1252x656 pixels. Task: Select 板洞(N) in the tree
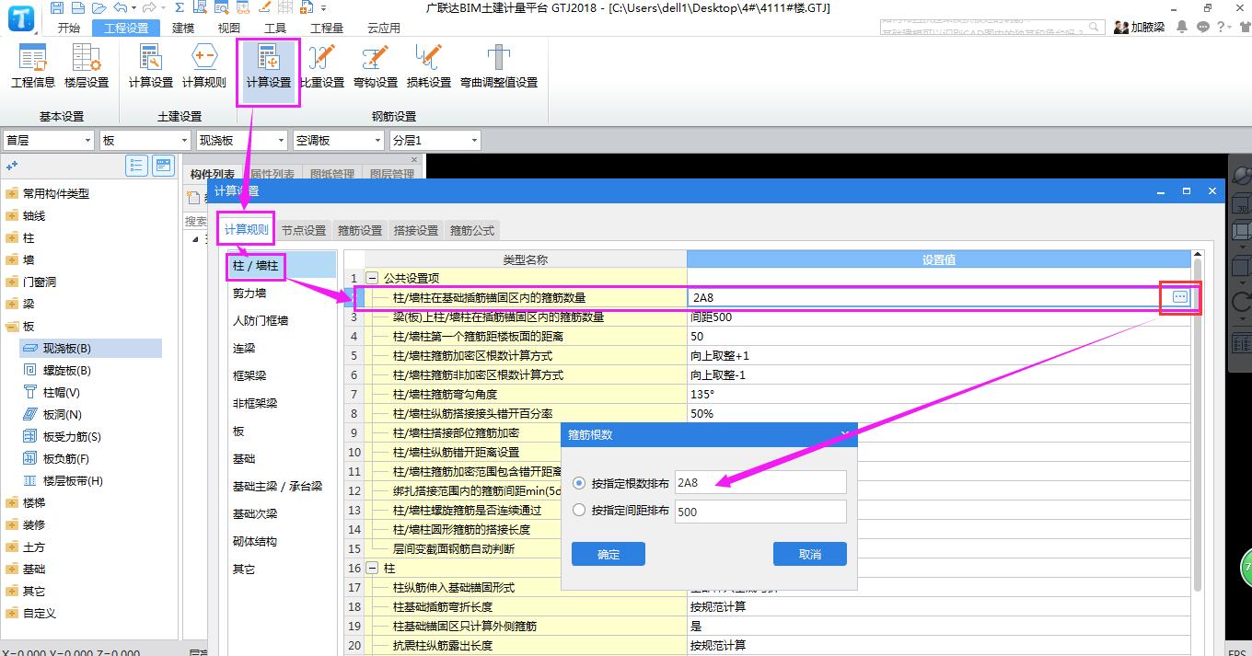click(63, 415)
